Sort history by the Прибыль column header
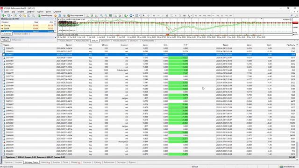The image size is (299, 168). point(291,45)
